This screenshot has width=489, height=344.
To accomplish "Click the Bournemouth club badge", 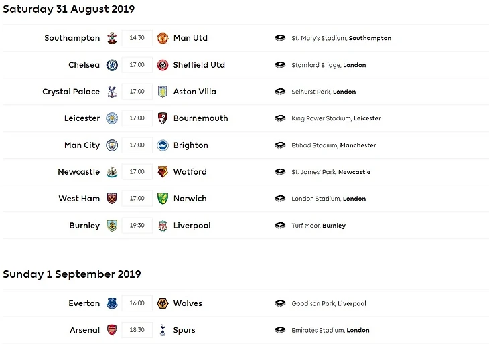I will click(162, 118).
